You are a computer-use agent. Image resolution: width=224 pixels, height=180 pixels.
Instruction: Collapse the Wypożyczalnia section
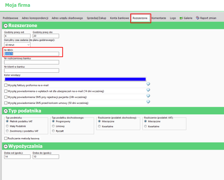click(6, 146)
